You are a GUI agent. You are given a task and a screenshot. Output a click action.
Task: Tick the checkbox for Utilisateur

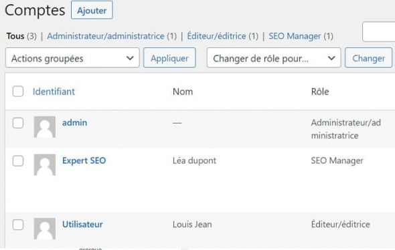(x=18, y=225)
